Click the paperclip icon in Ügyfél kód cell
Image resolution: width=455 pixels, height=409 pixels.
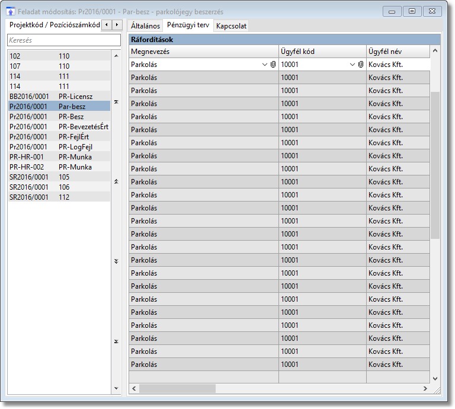coord(361,65)
